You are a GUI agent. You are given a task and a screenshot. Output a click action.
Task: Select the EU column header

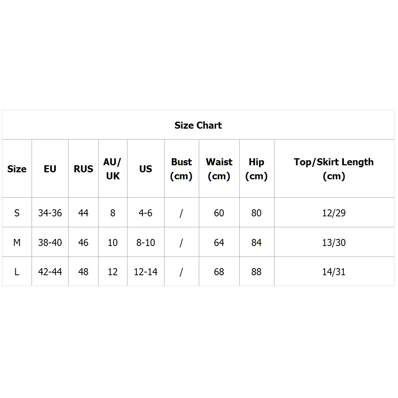[50, 169]
